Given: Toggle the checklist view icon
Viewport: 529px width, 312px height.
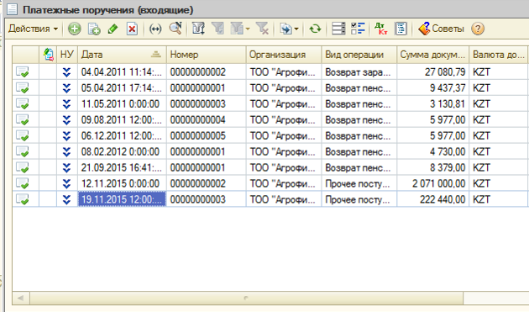Looking at the screenshot, I should (358, 29).
